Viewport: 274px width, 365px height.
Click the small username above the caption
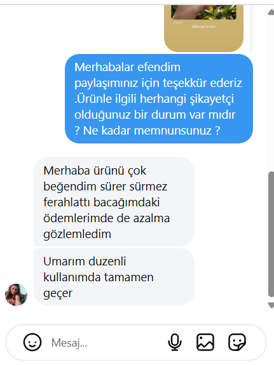(x=178, y=23)
